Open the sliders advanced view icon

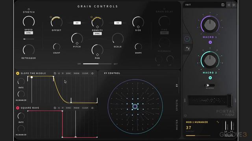(x=188, y=49)
